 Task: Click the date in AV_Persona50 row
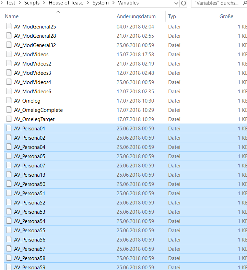pyautogui.click(x=135, y=185)
